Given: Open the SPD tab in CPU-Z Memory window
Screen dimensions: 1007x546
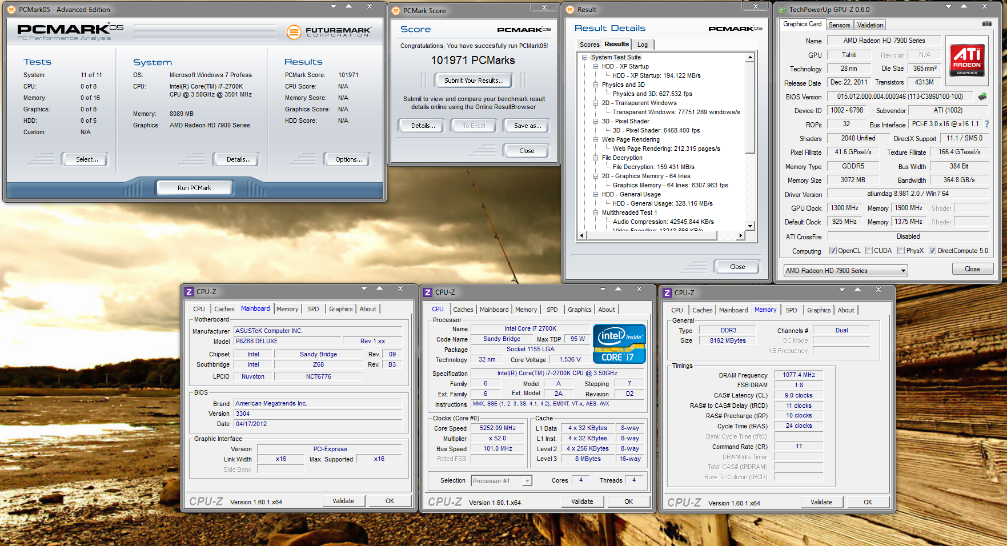Looking at the screenshot, I should (791, 310).
